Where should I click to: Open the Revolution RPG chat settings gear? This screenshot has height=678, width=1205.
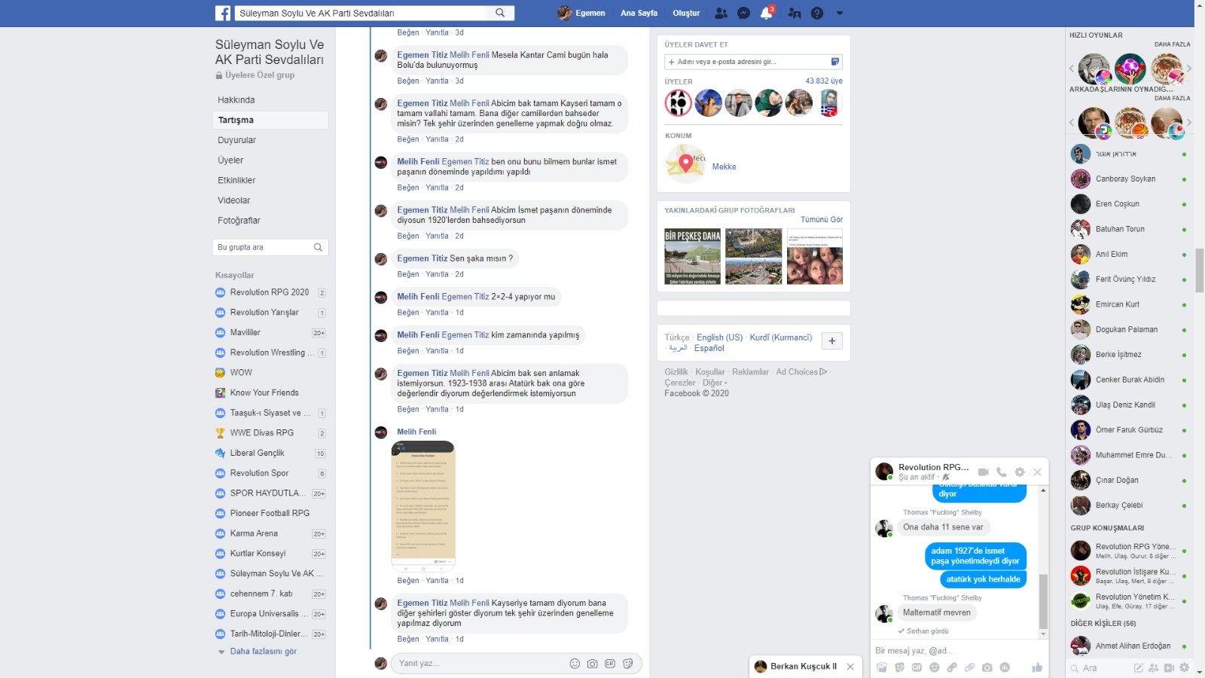(x=1020, y=472)
